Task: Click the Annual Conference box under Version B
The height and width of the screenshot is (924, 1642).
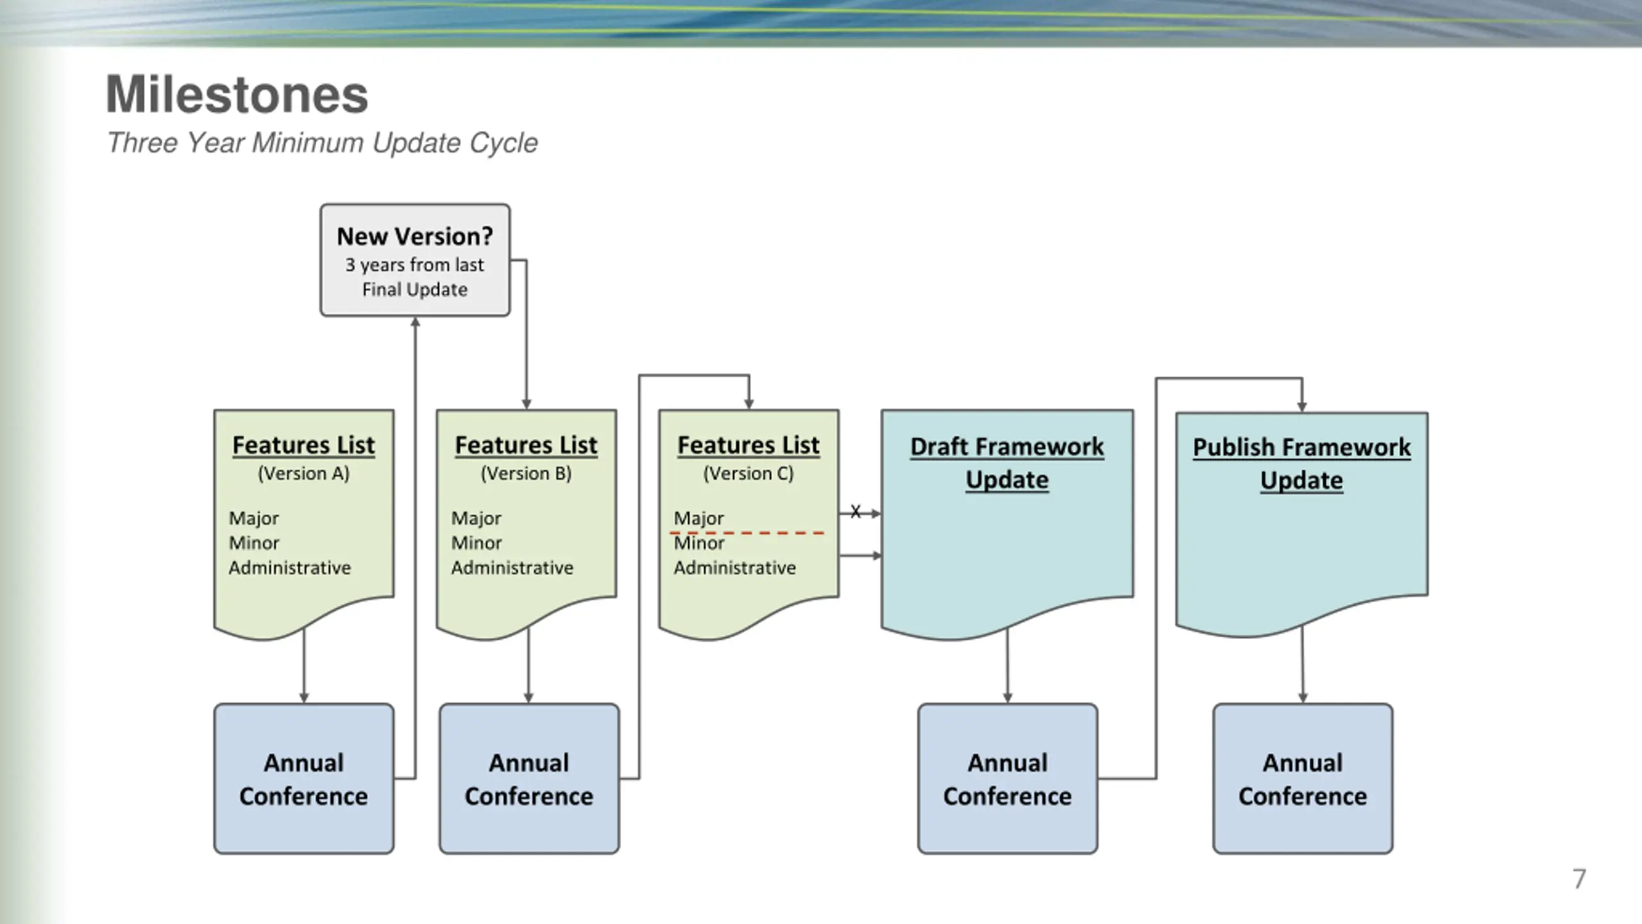Action: (x=529, y=778)
